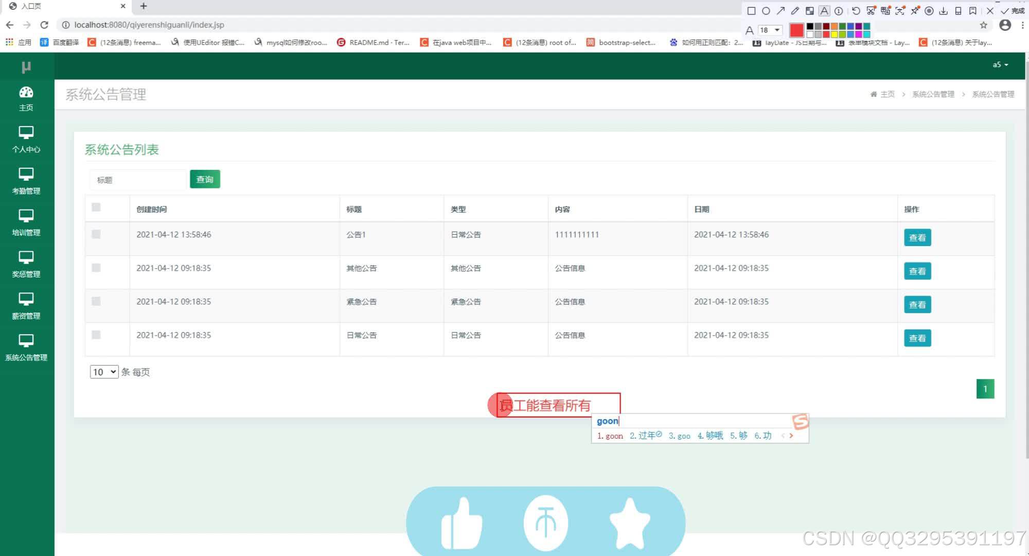Open the 百度翻译 bookmark
The width and height of the screenshot is (1029, 556).
60,42
